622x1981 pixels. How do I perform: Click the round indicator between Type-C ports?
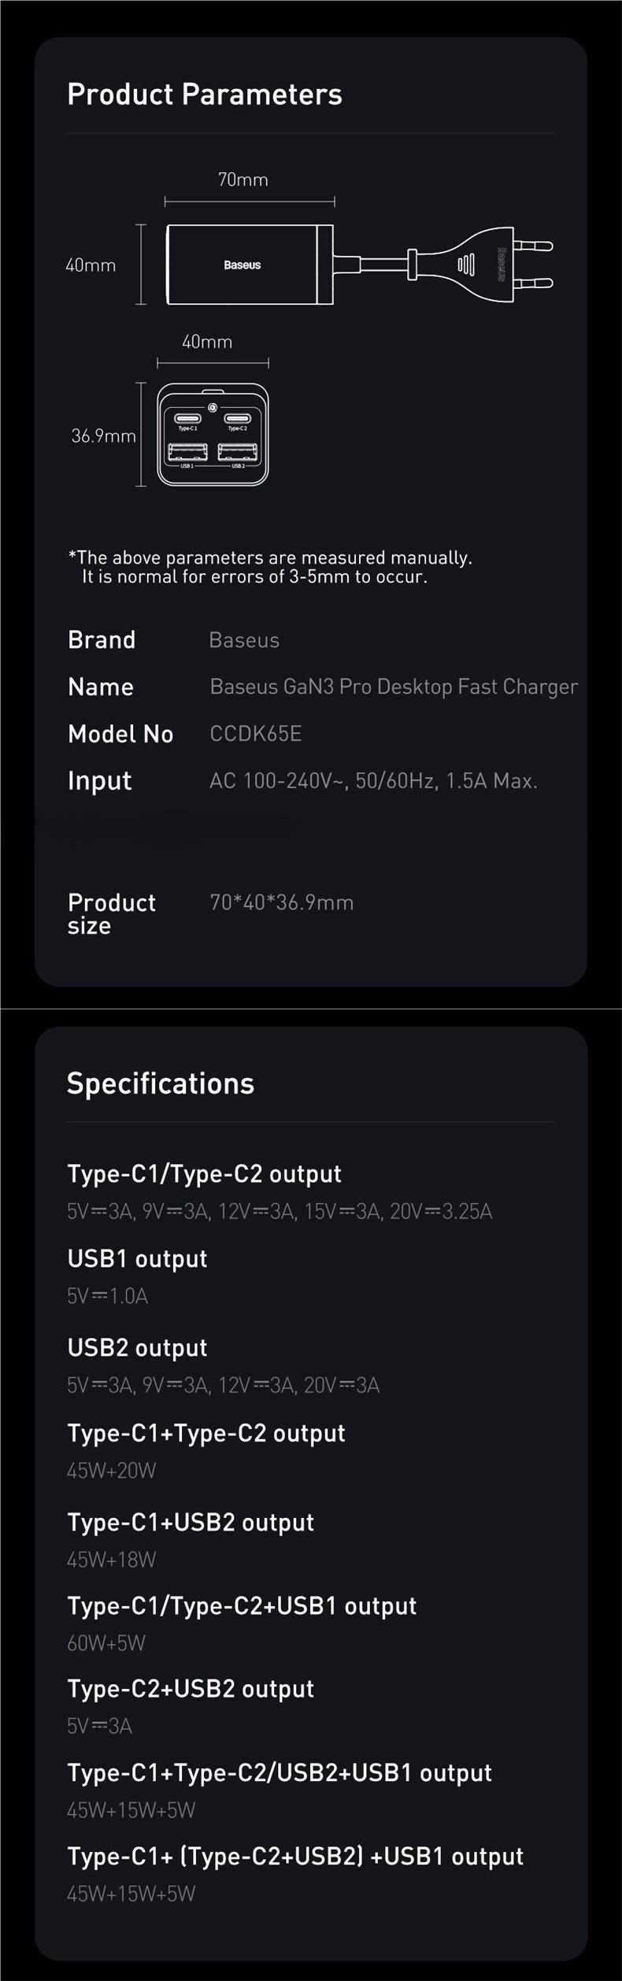point(213,409)
